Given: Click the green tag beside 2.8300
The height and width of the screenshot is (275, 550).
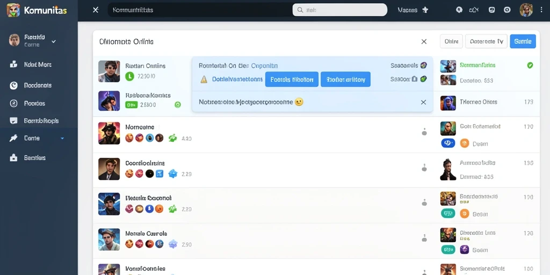Looking at the screenshot, I should pyautogui.click(x=131, y=105).
